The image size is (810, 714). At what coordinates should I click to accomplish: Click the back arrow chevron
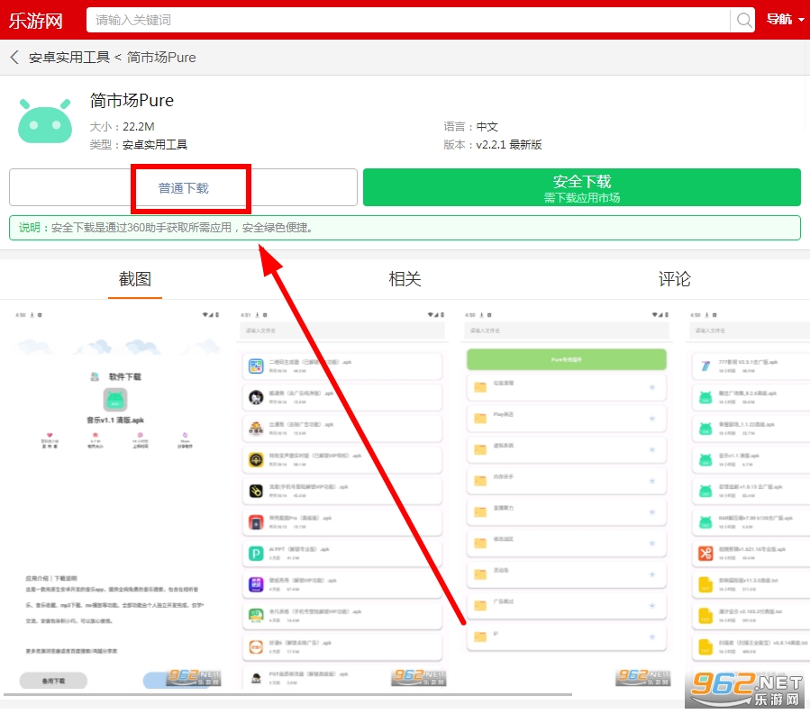point(14,58)
